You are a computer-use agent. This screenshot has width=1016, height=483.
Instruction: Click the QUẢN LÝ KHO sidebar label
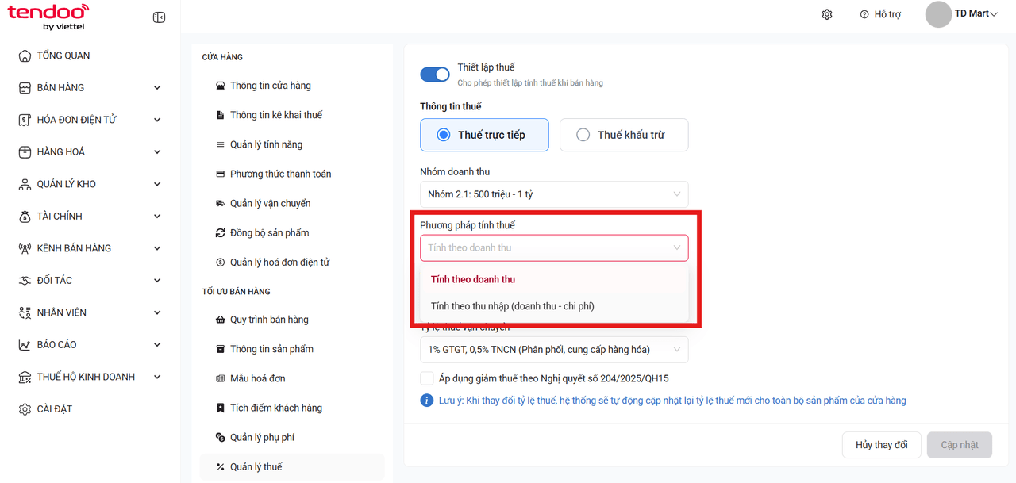coord(67,184)
